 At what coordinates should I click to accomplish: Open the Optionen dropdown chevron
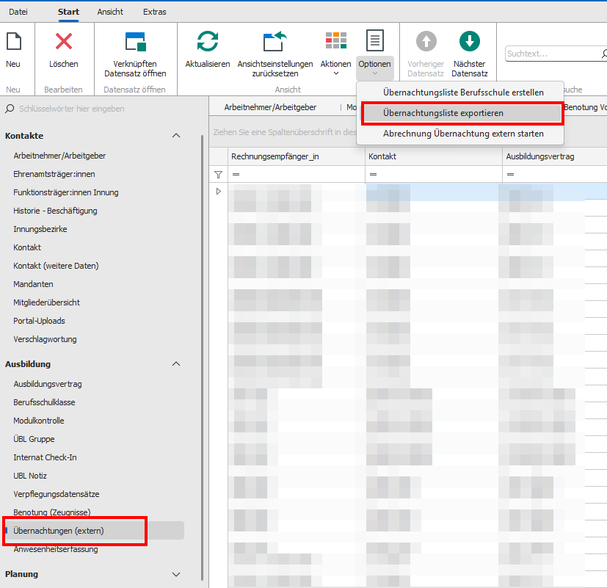pyautogui.click(x=375, y=73)
